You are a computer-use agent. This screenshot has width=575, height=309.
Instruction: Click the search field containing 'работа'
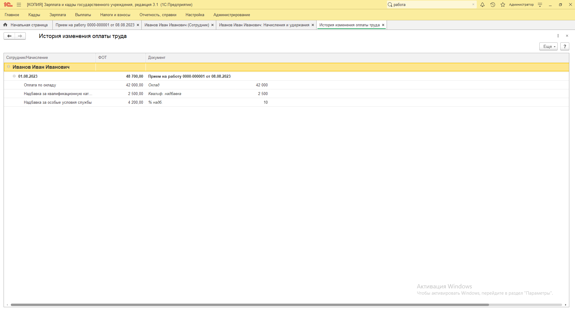pos(431,5)
